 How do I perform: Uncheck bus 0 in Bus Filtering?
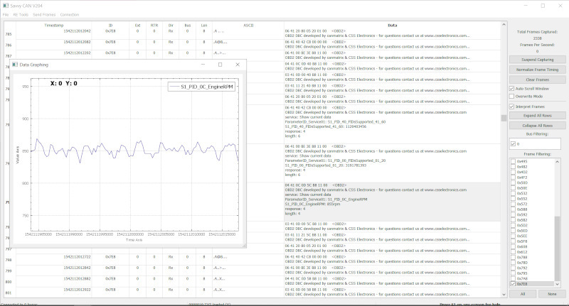point(513,143)
